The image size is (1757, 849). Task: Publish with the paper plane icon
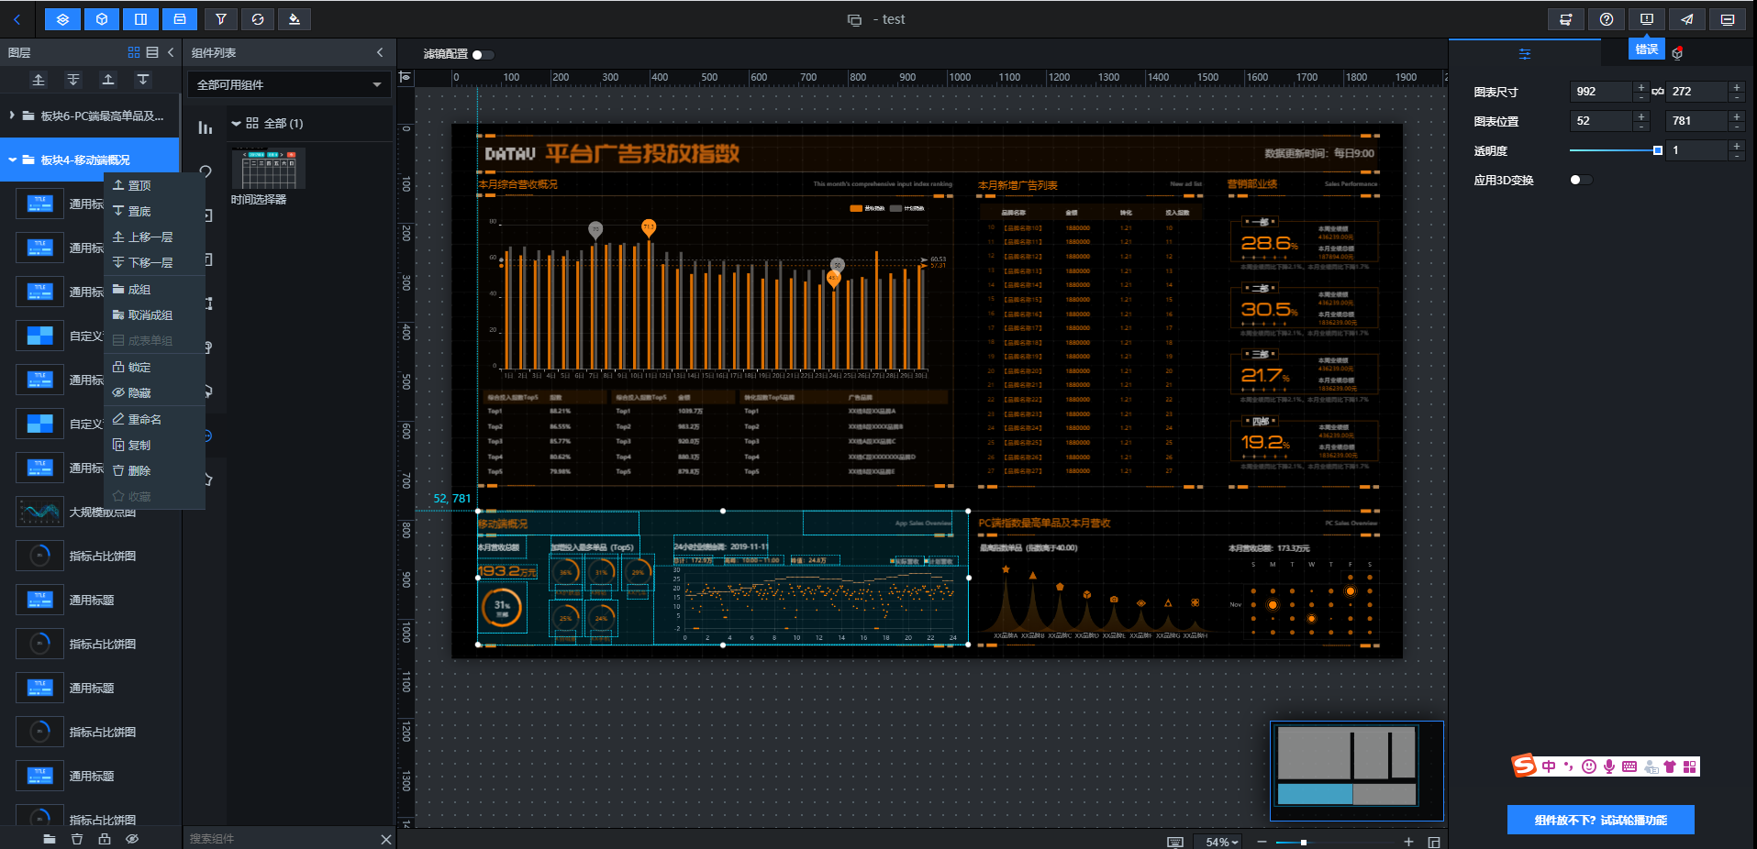pos(1687,19)
